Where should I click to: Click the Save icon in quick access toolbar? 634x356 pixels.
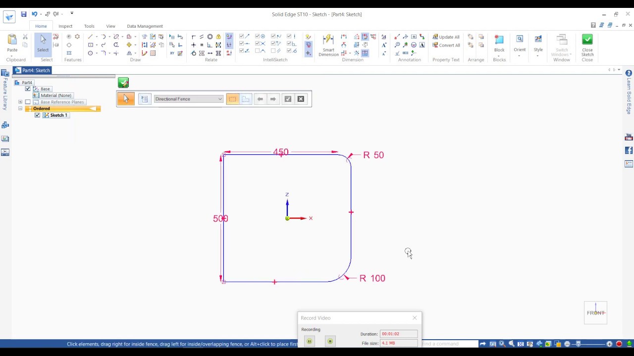[23, 14]
